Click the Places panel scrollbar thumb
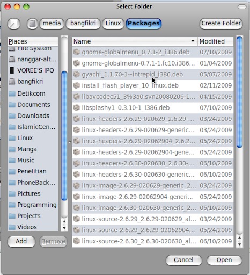 pyautogui.click(x=64, y=136)
